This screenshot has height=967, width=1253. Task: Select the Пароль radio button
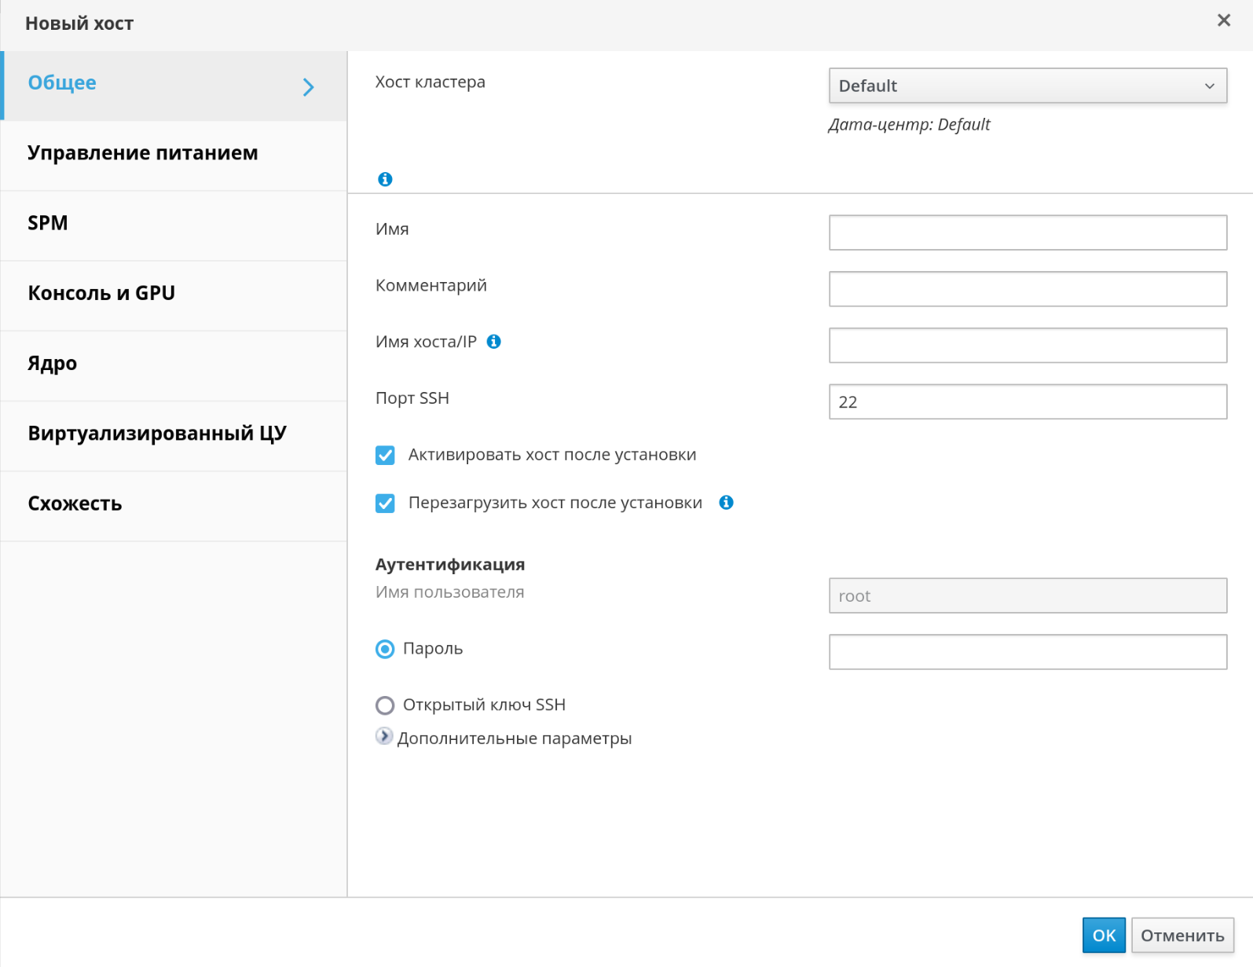tap(385, 649)
